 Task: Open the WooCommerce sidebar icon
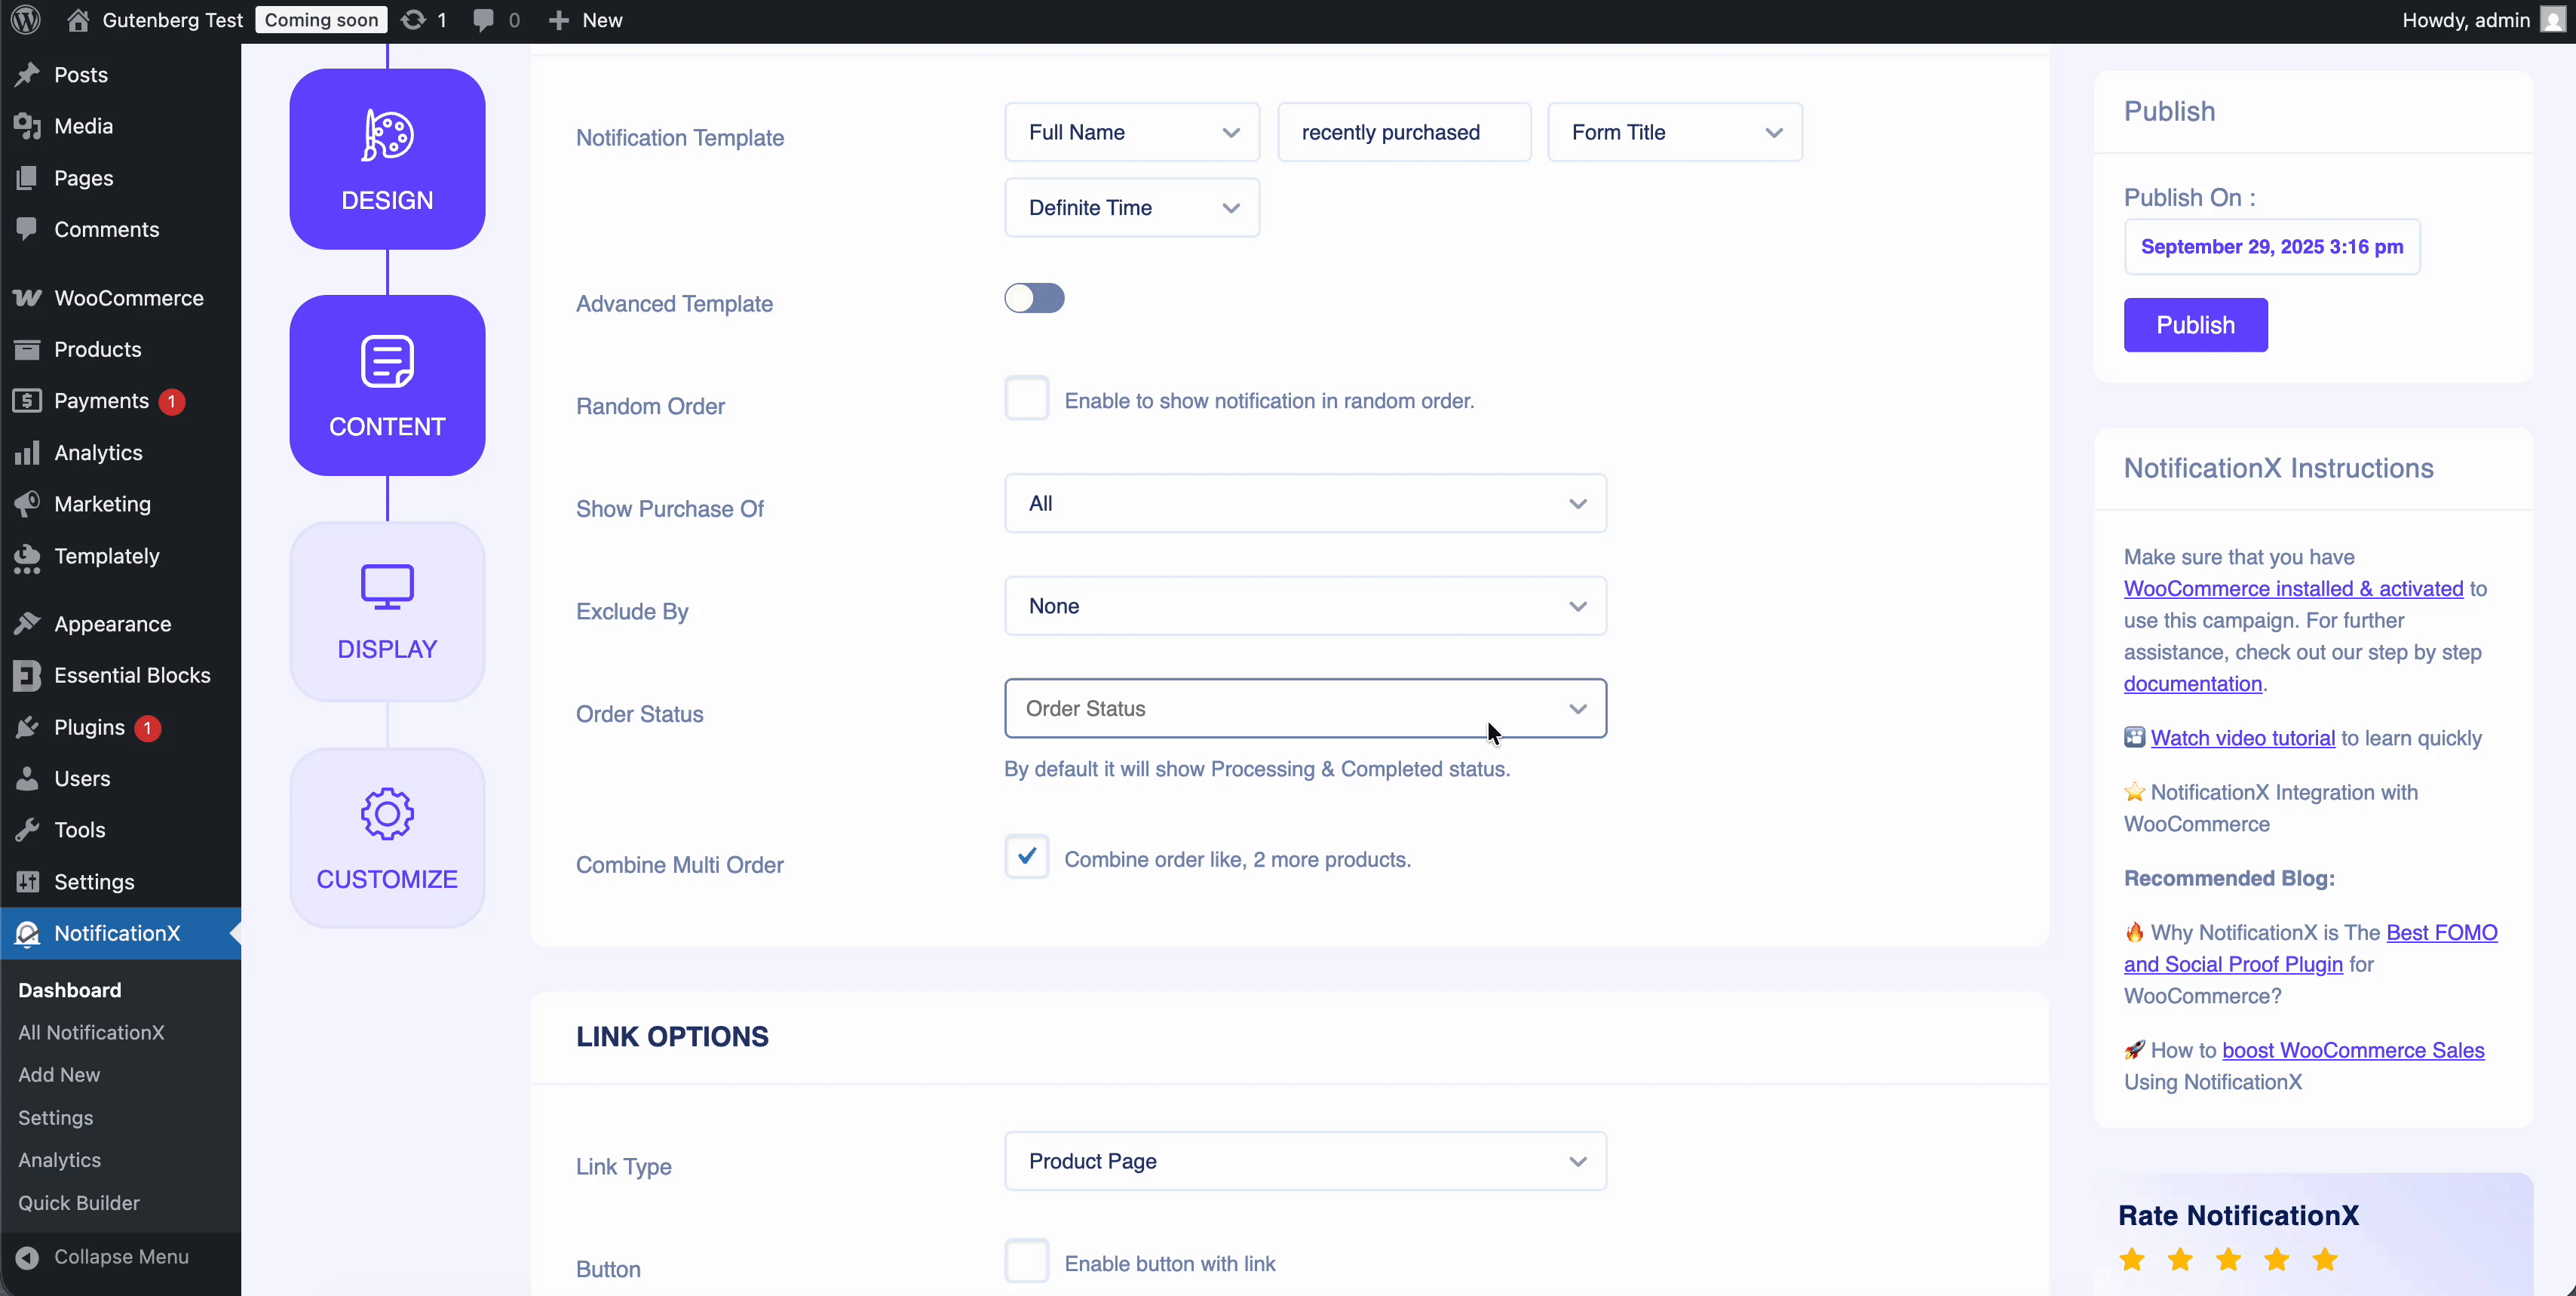tap(27, 298)
